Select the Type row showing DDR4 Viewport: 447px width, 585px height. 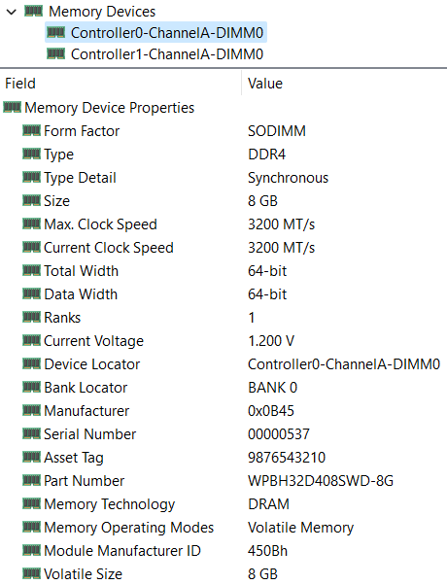pos(223,155)
